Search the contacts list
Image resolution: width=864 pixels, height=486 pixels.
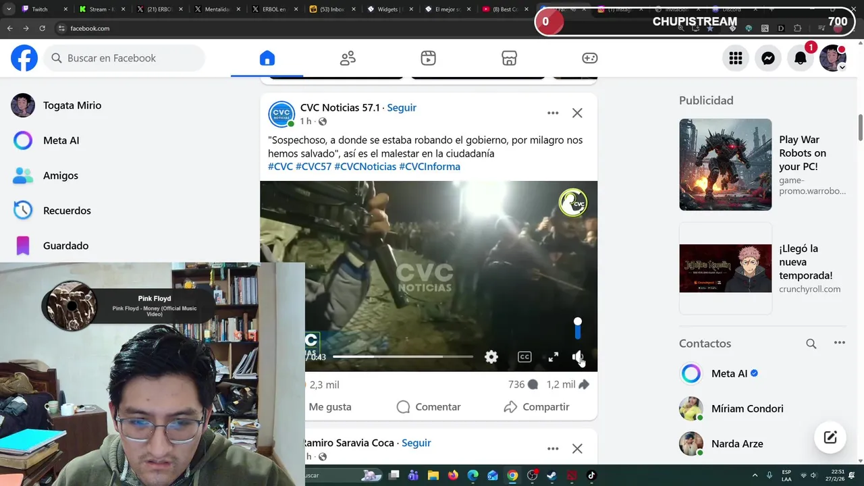pyautogui.click(x=811, y=344)
